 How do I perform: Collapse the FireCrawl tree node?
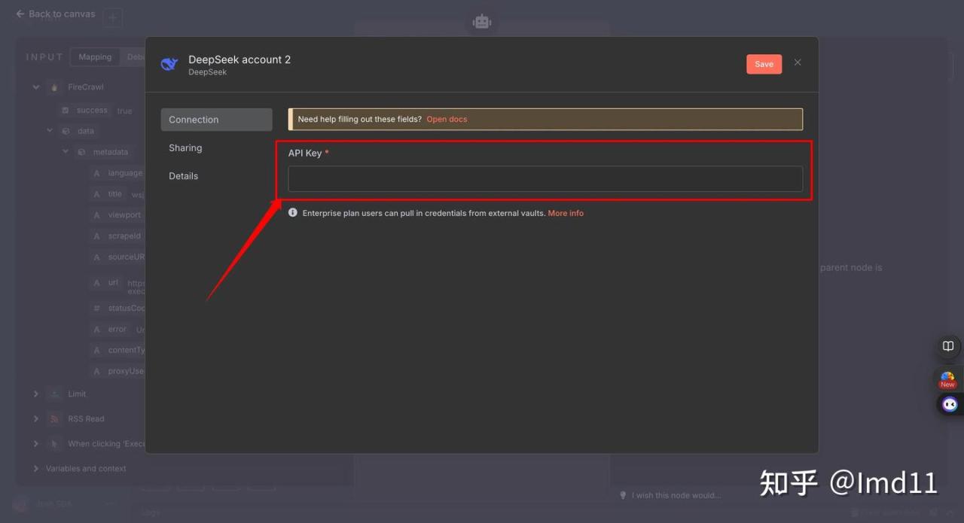35,87
